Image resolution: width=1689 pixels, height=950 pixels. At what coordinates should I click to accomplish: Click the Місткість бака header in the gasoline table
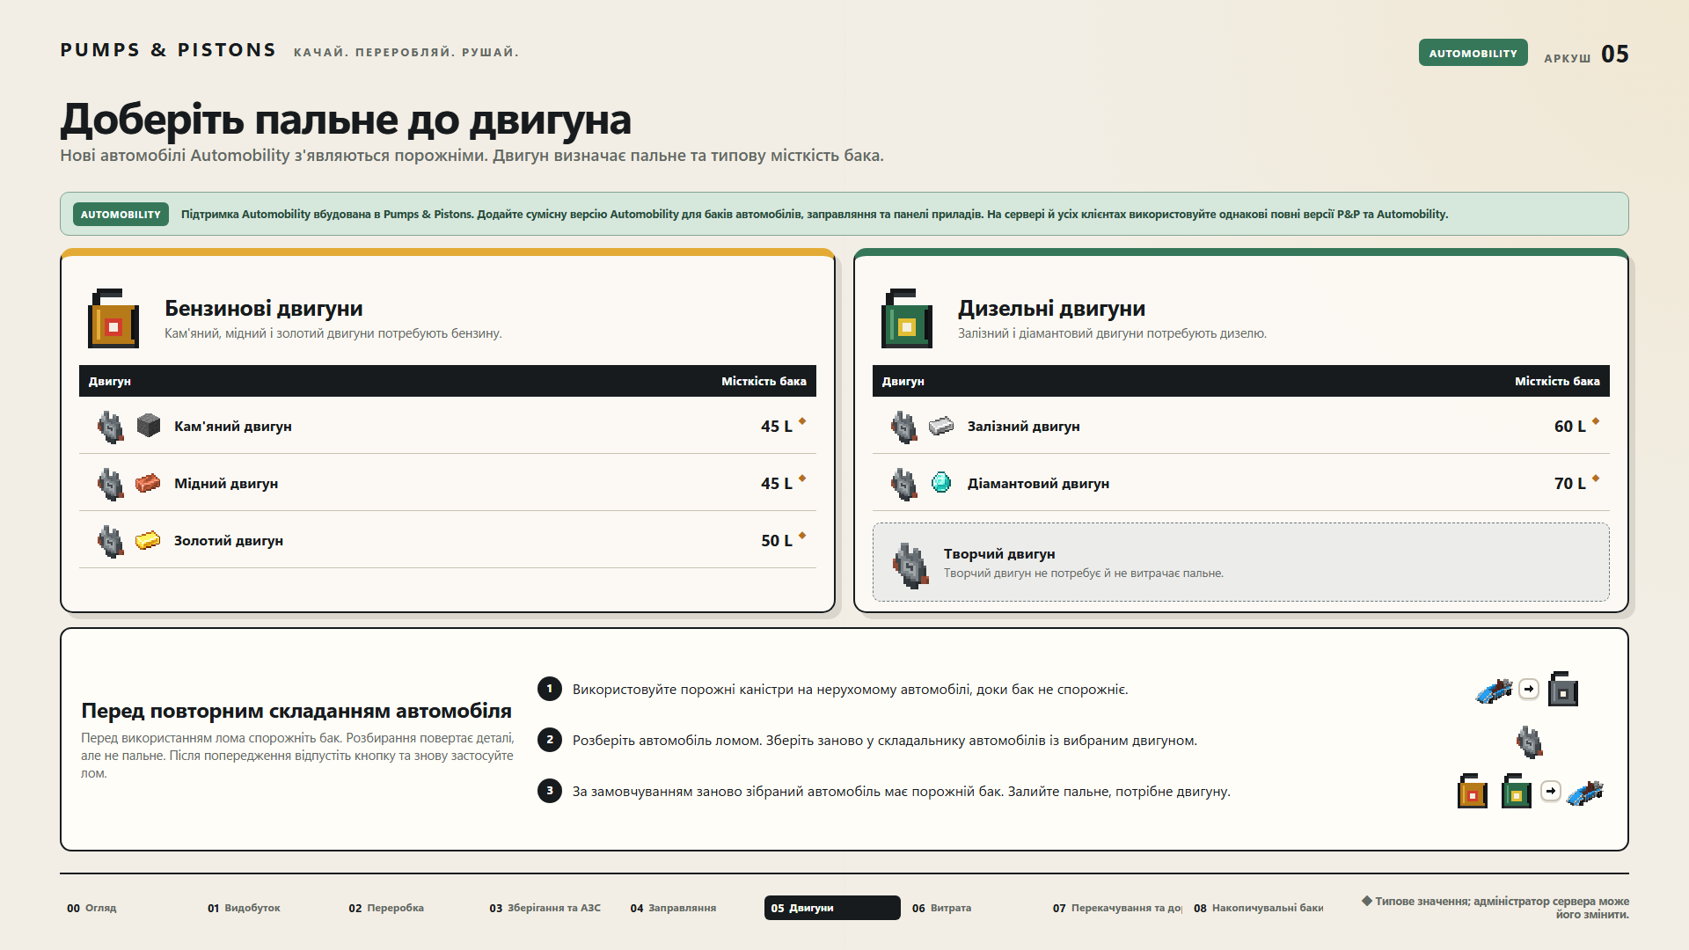click(x=764, y=381)
